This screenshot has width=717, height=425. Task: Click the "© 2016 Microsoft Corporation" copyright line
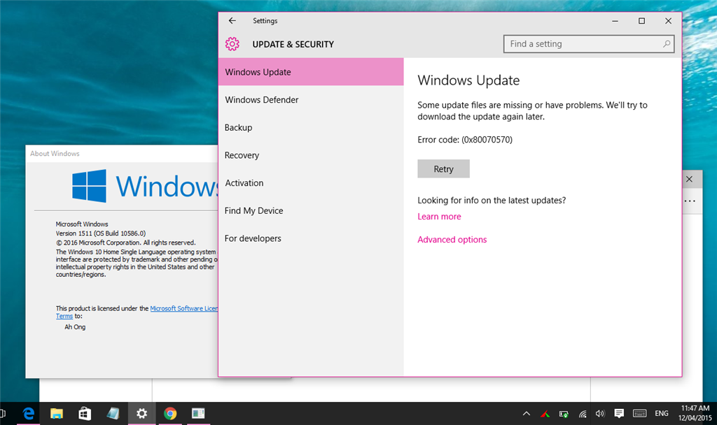[126, 243]
